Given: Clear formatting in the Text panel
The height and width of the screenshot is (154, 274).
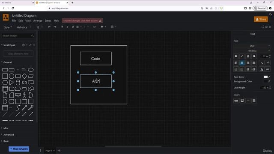Looking at the screenshot, I should click(x=262, y=69).
